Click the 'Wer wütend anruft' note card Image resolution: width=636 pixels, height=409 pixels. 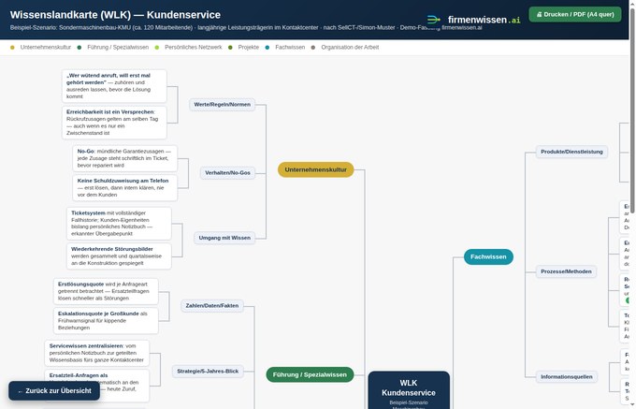(x=114, y=86)
